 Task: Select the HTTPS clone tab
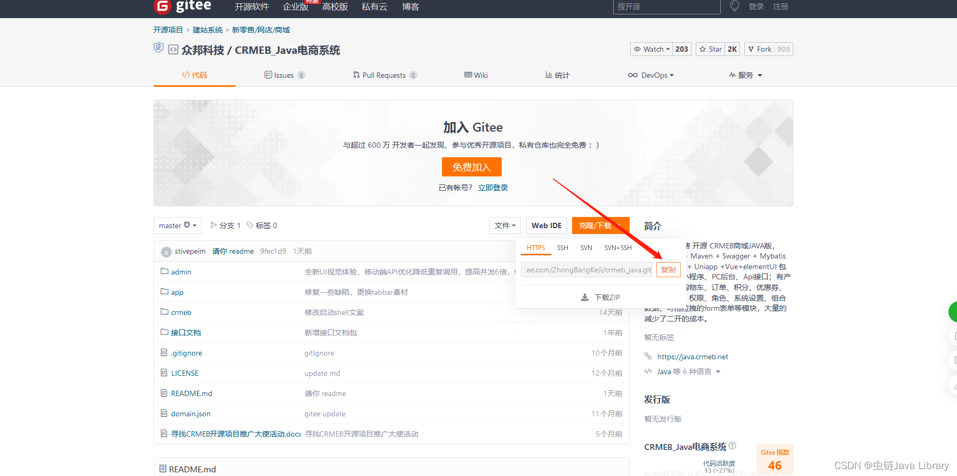click(x=536, y=248)
